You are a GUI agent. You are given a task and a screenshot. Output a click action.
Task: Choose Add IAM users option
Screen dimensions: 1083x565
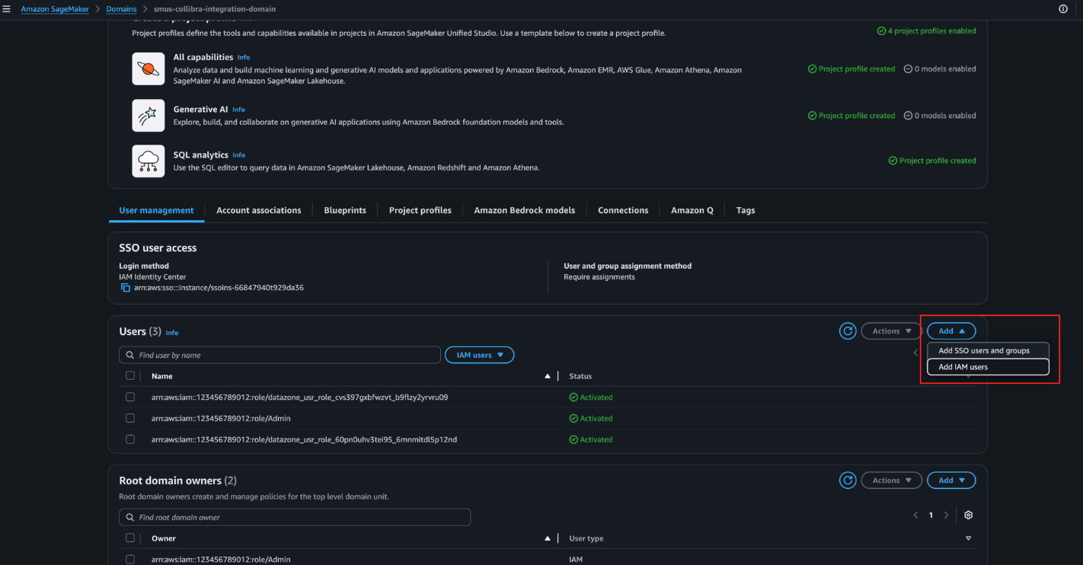coord(988,367)
